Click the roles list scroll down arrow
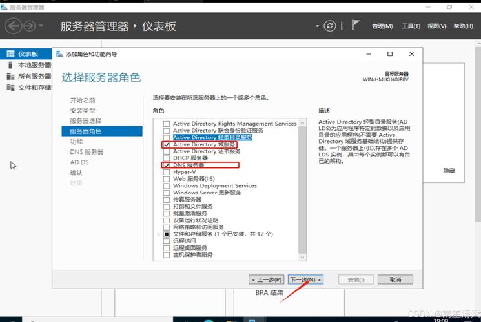The width and height of the screenshot is (481, 322). [x=302, y=258]
